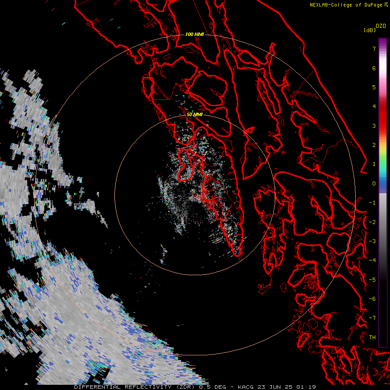390x390 pixels.
Task: Click the 0.5 DEG elevation text
Action: click(212, 387)
